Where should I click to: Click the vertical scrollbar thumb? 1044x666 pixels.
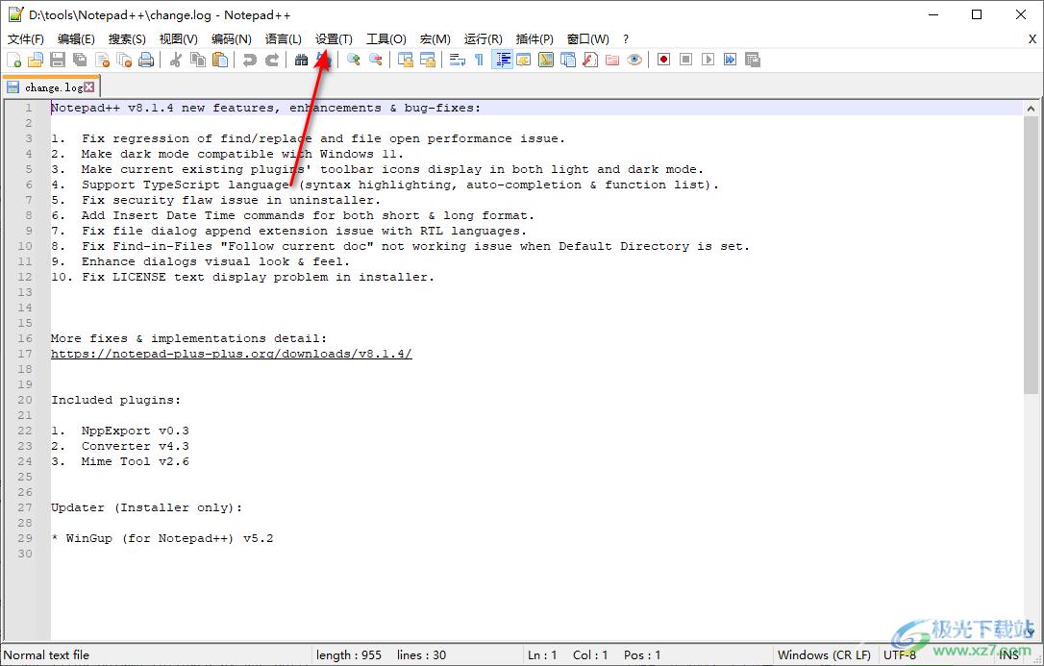1031,254
